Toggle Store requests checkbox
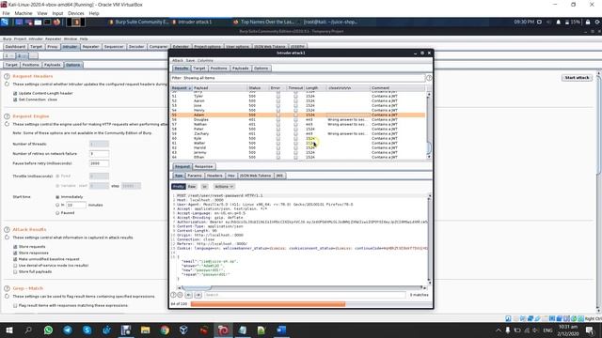Image resolution: width=602 pixels, height=338 pixels. pos(15,247)
